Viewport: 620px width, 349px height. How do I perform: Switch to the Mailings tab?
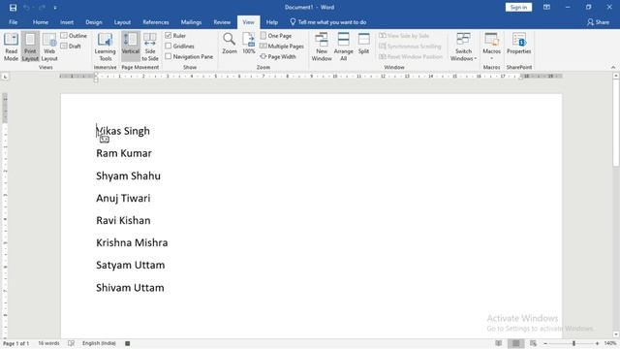pos(191,22)
